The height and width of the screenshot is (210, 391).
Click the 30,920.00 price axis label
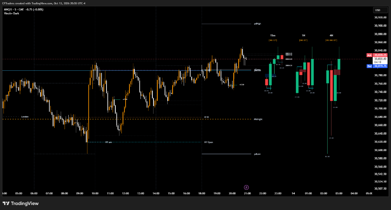pyautogui.click(x=380, y=18)
